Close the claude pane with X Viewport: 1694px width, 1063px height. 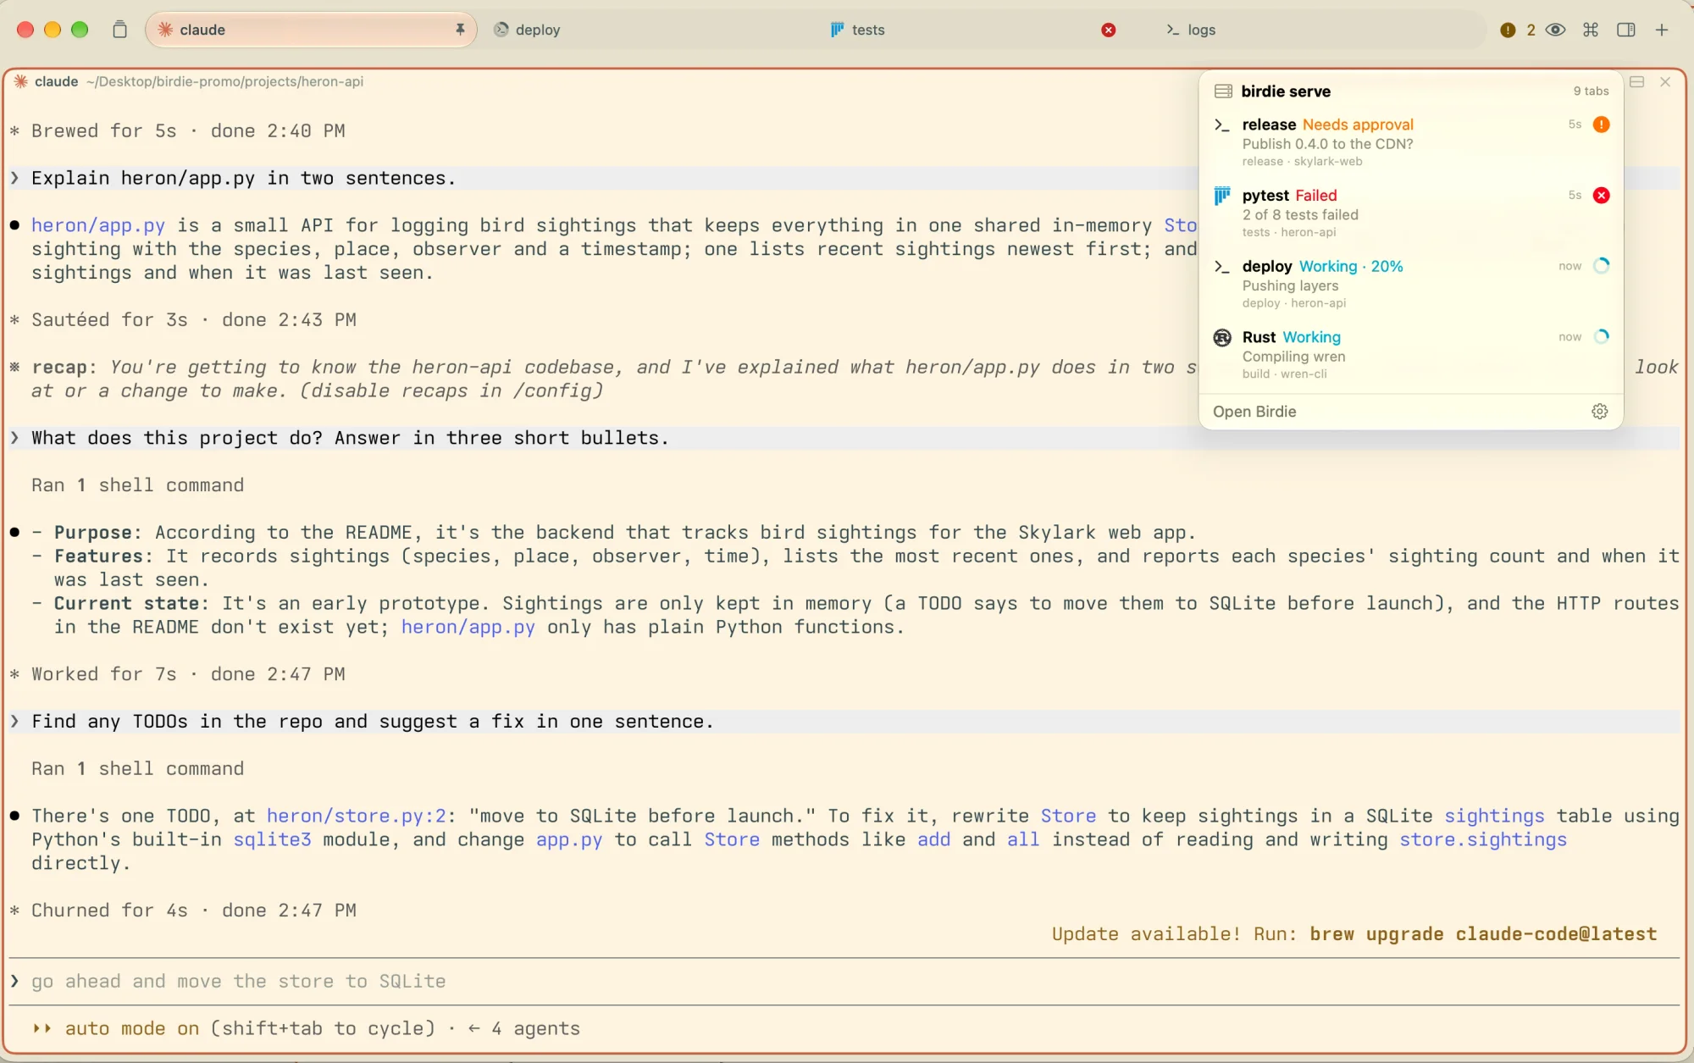[x=1665, y=82]
